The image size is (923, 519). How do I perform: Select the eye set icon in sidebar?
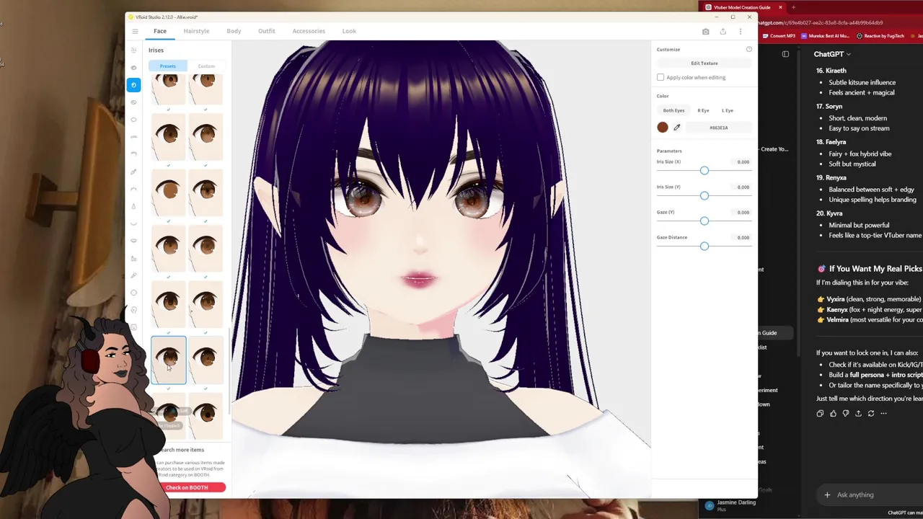[133, 67]
